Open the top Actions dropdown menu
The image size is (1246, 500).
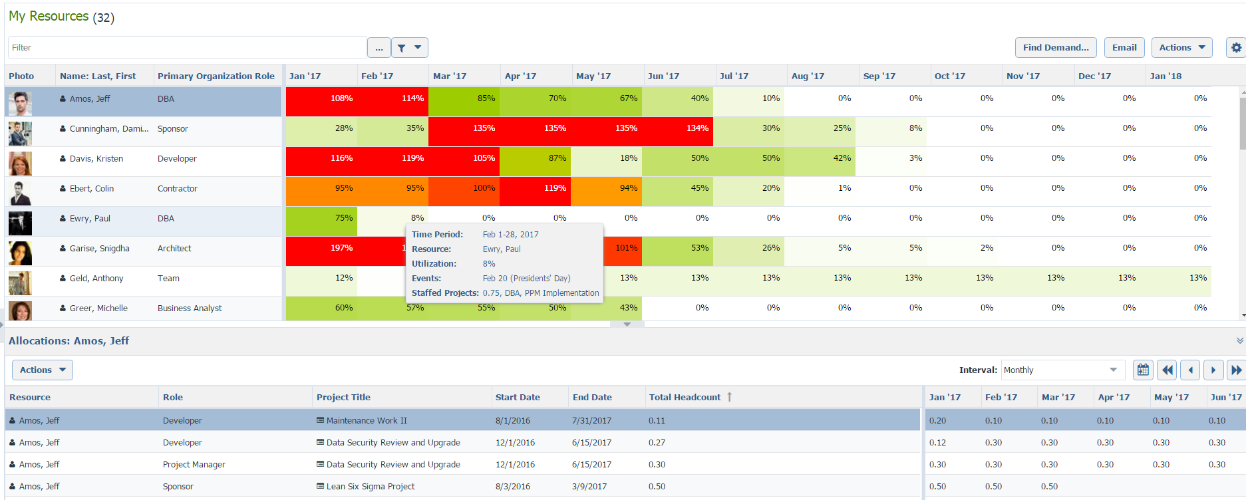pyautogui.click(x=1181, y=48)
